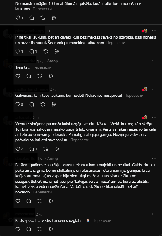This screenshot has height=236, width=162.
Task: Like the modris888 comment about sēnes
Action: click(18, 229)
